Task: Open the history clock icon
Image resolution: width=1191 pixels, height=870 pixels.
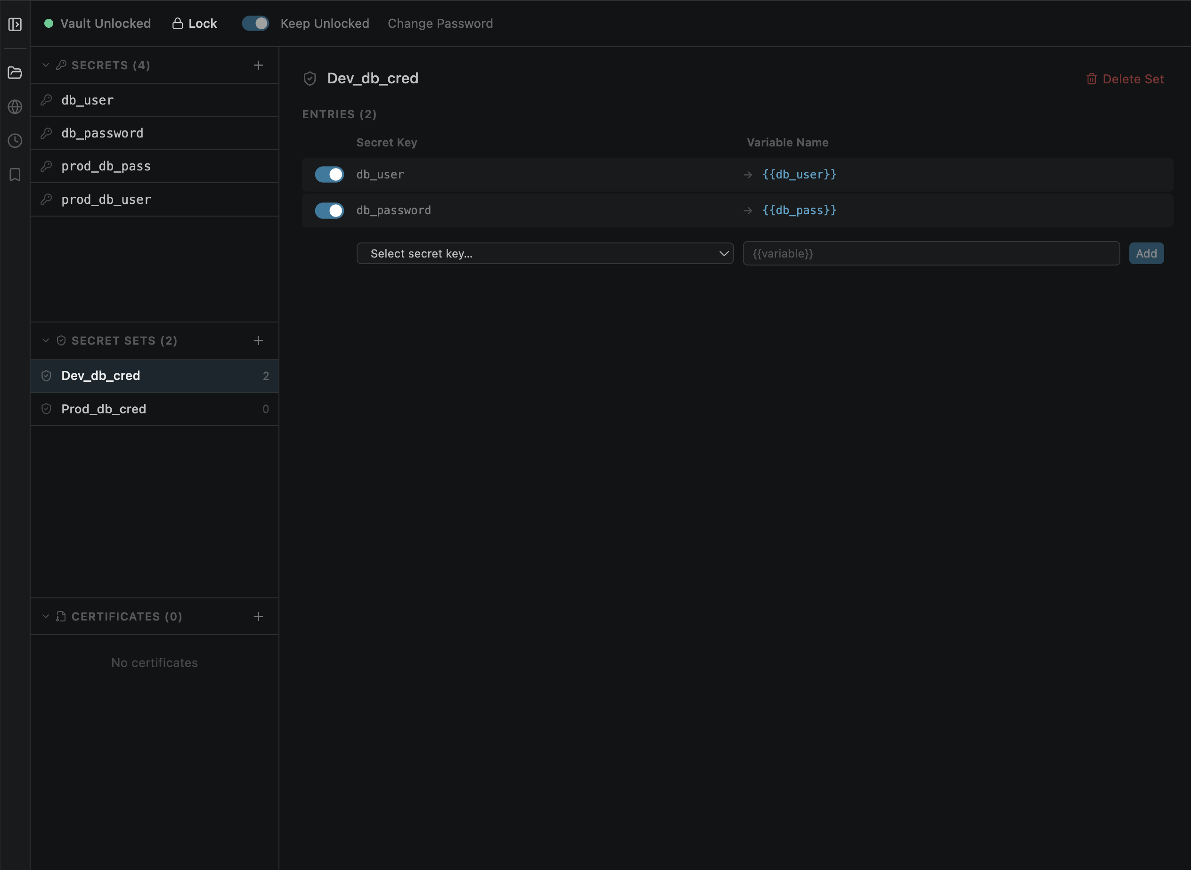Action: point(15,141)
